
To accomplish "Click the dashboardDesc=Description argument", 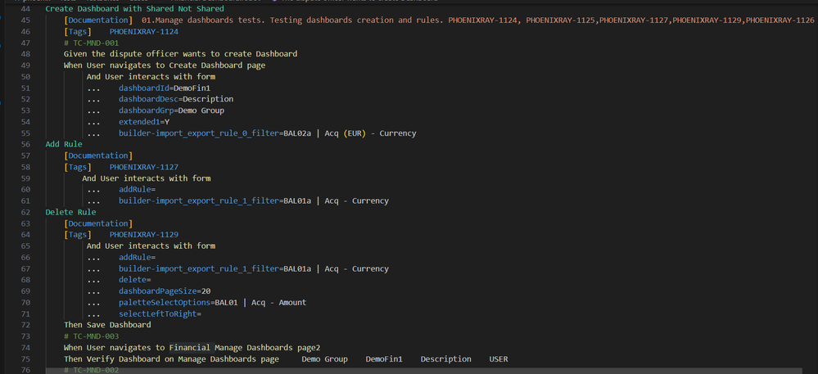I will point(176,99).
